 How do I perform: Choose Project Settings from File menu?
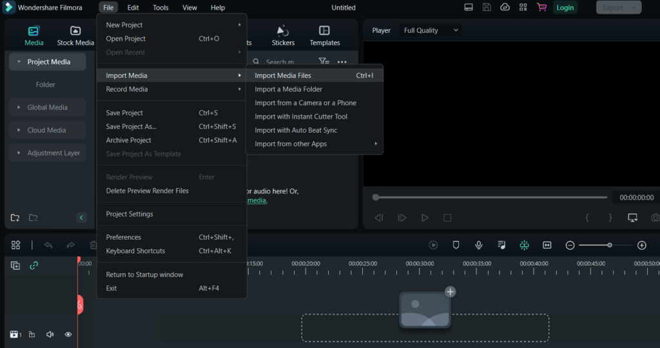tap(130, 214)
